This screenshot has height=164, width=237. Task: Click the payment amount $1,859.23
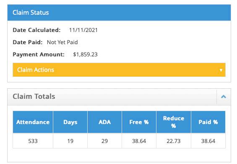coord(85,54)
